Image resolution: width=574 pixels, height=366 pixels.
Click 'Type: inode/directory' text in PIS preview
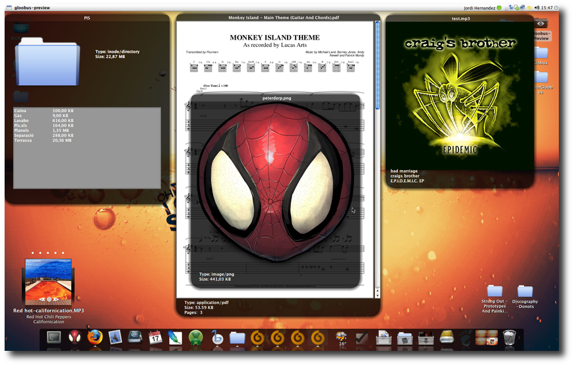click(x=117, y=51)
